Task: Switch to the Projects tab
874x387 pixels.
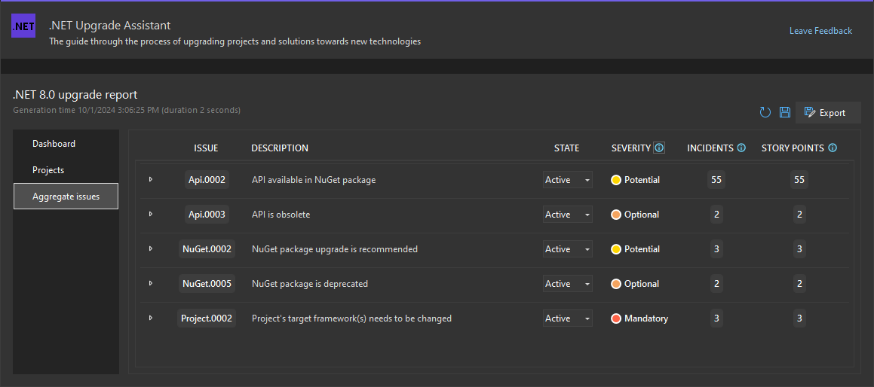Action: (48, 170)
